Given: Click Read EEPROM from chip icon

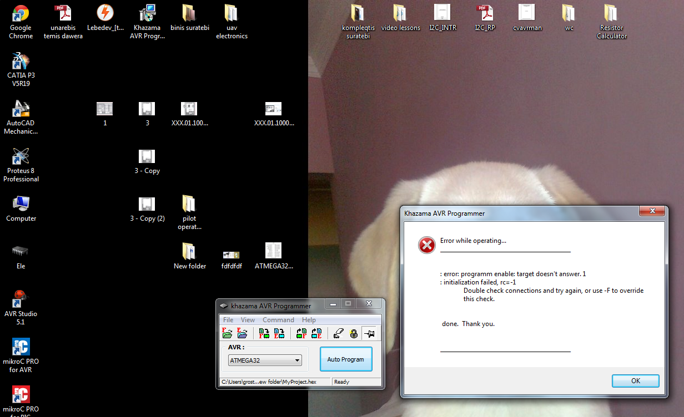Looking at the screenshot, I should pos(316,333).
